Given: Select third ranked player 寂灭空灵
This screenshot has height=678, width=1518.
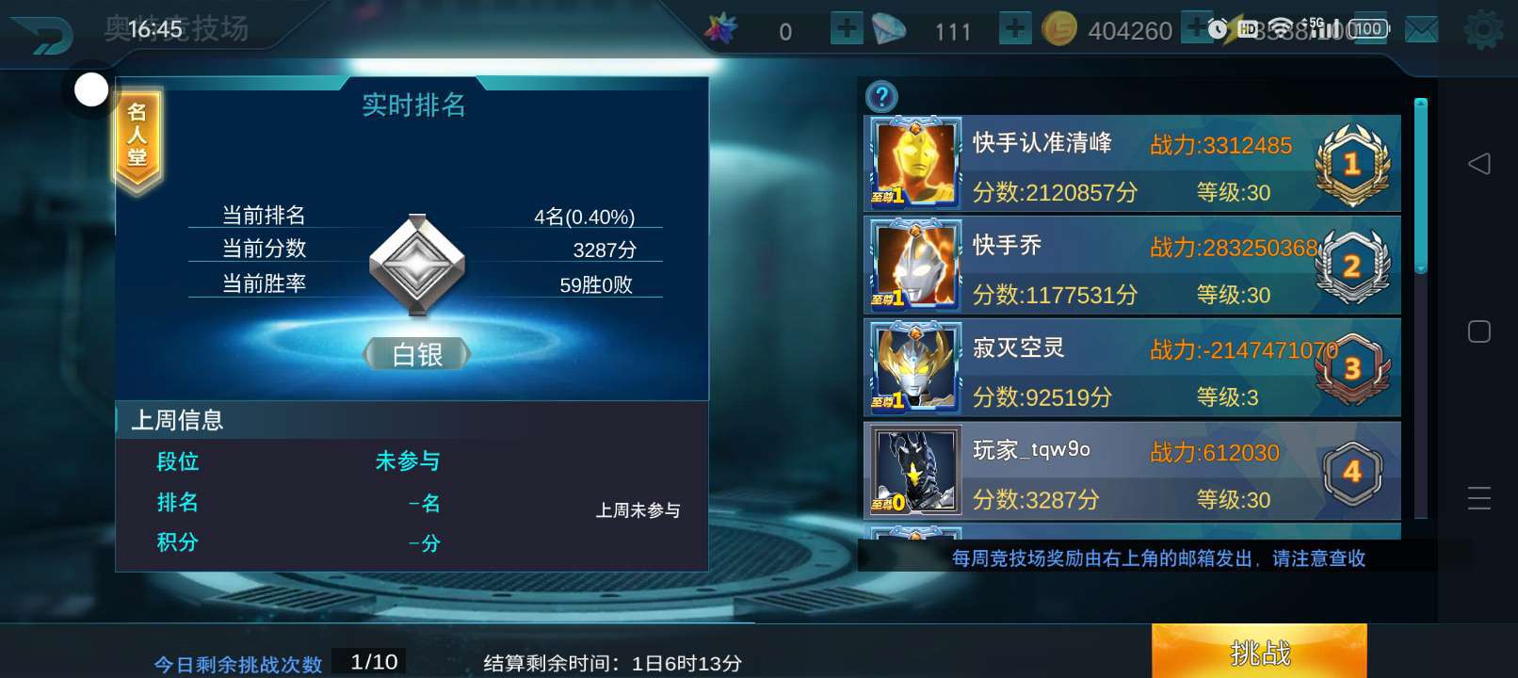Looking at the screenshot, I should pyautogui.click(x=1132, y=368).
